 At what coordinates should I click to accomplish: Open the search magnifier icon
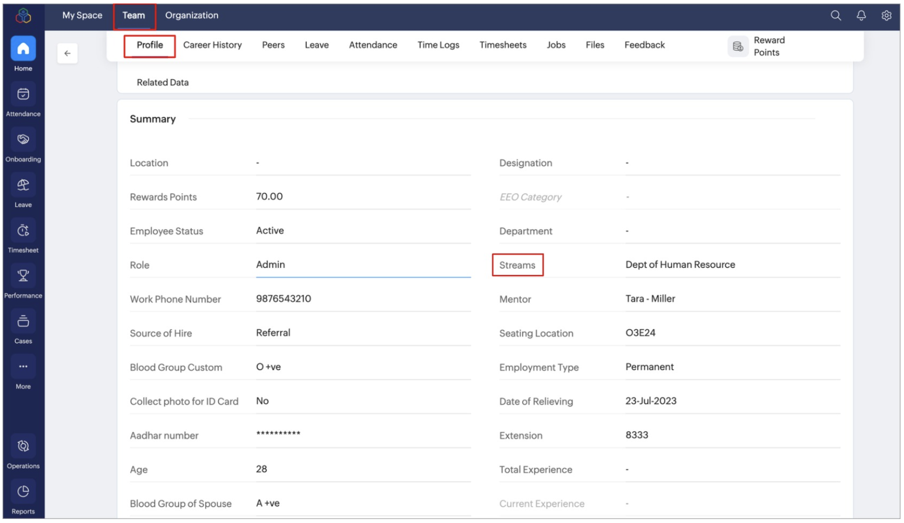(835, 15)
